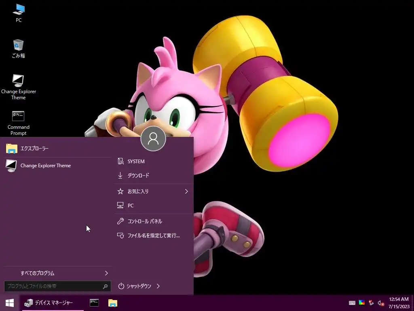Expand すべてのプログラム list
This screenshot has height=311, width=414.
point(57,273)
